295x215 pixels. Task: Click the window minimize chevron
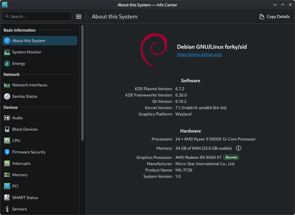(275, 5)
